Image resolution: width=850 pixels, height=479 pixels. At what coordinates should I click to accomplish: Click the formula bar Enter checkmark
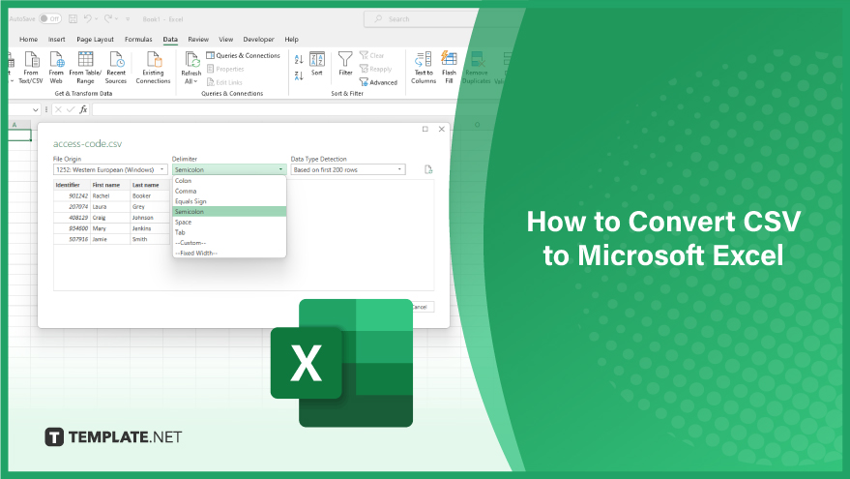point(71,109)
